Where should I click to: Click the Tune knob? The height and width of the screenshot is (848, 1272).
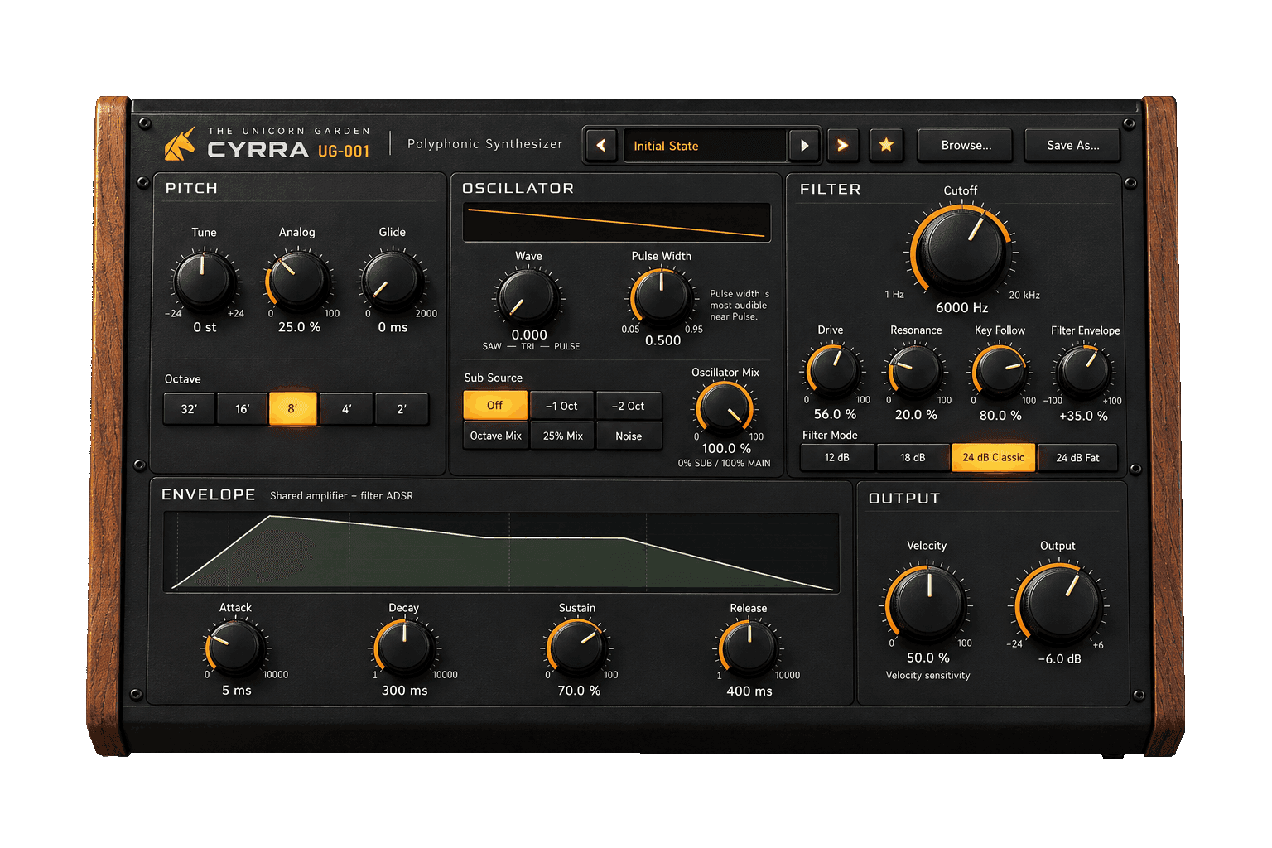204,280
